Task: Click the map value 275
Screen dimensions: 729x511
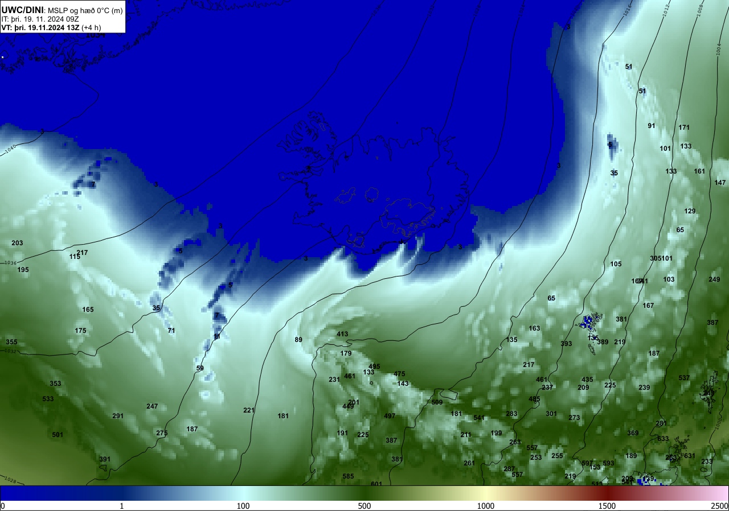Action: 162,433
